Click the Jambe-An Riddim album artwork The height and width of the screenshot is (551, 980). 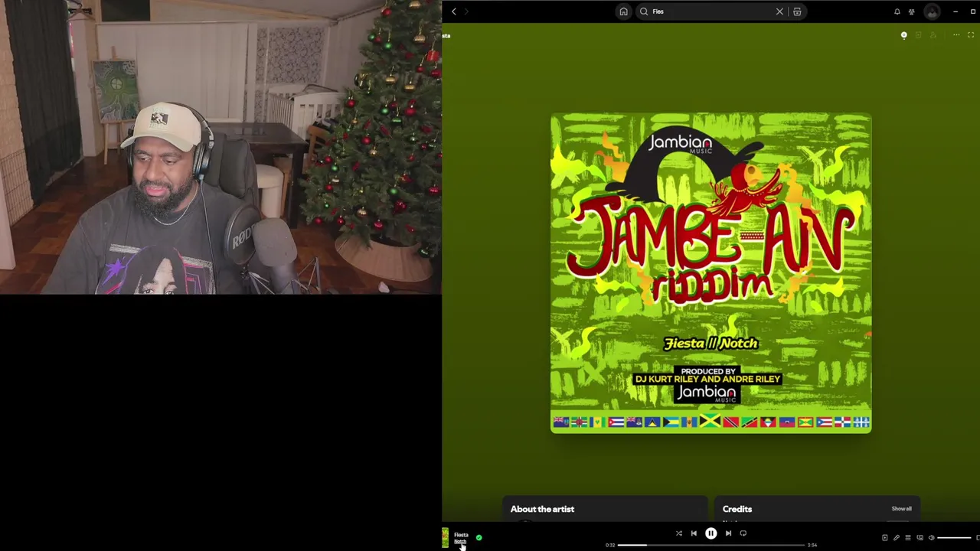[x=710, y=273]
